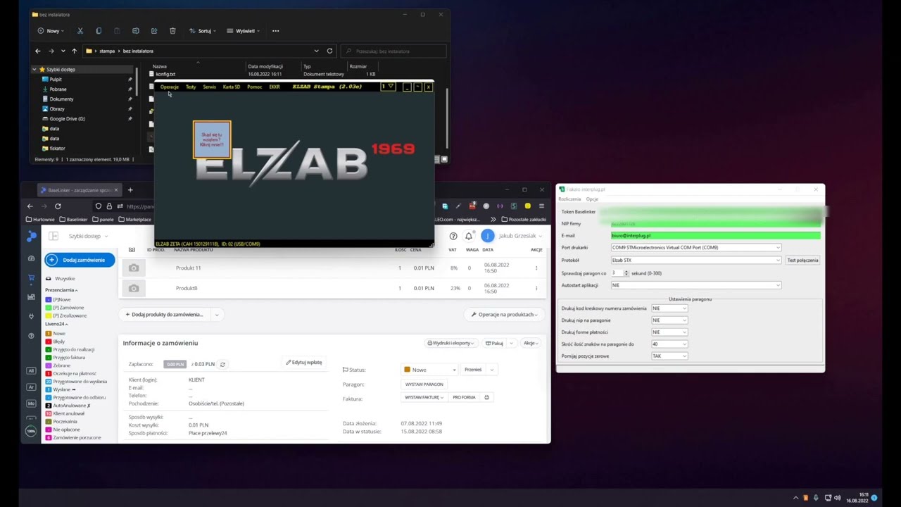901x507 pixels.
Task: Open BaseLinker help question mark icon
Action: point(453,236)
